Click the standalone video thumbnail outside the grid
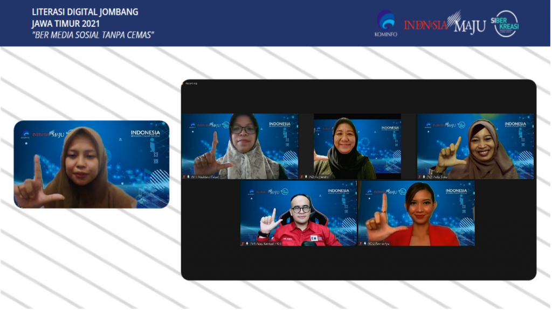 pos(92,164)
